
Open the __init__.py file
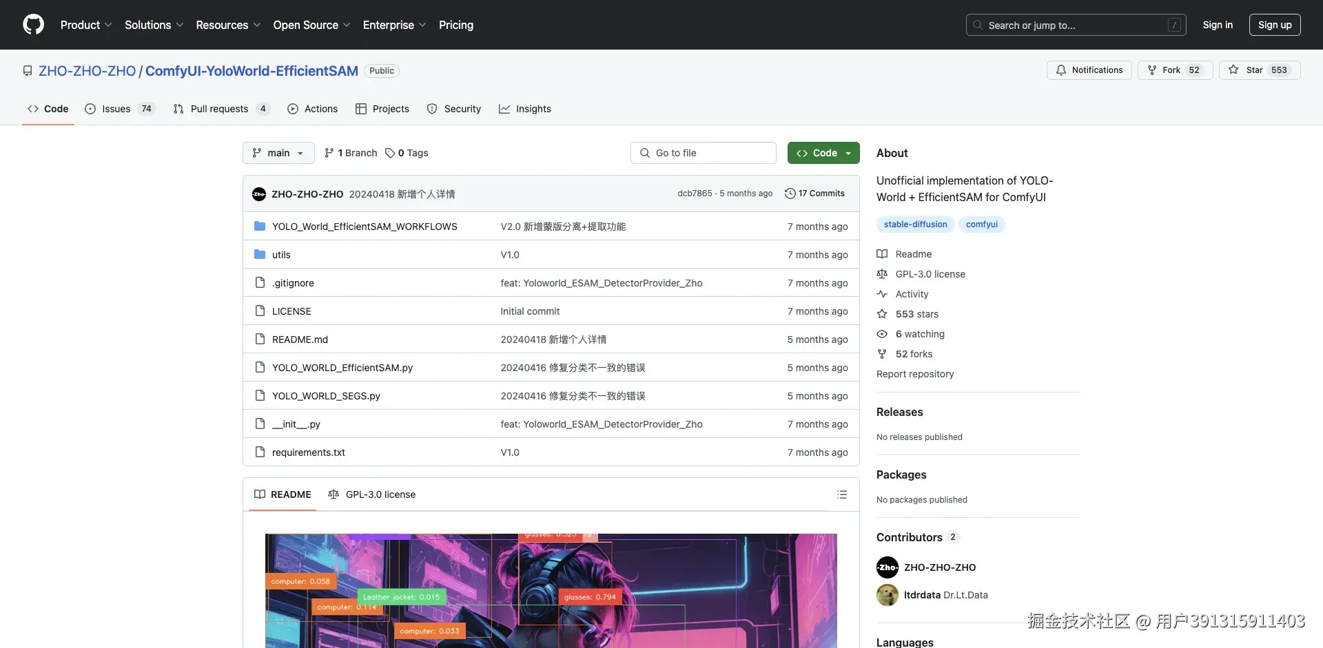click(296, 424)
